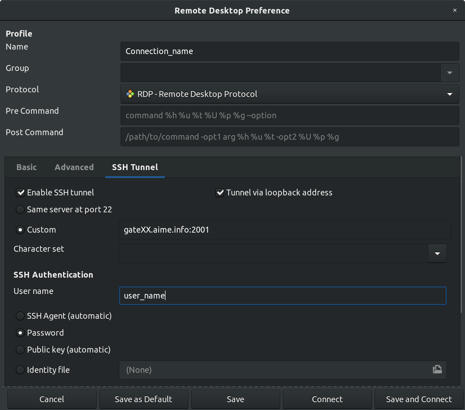Toggle Tunnel via loopback address checkbox
Image resolution: width=465 pixels, height=410 pixels.
point(220,193)
